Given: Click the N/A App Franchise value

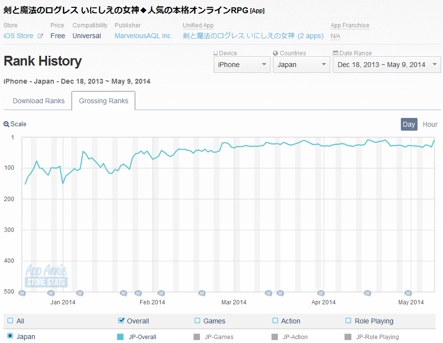Looking at the screenshot, I should click(x=335, y=36).
